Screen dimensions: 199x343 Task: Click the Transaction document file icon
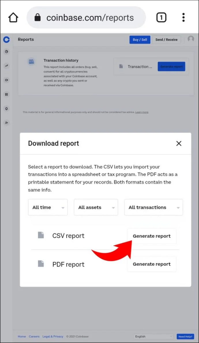point(121,66)
